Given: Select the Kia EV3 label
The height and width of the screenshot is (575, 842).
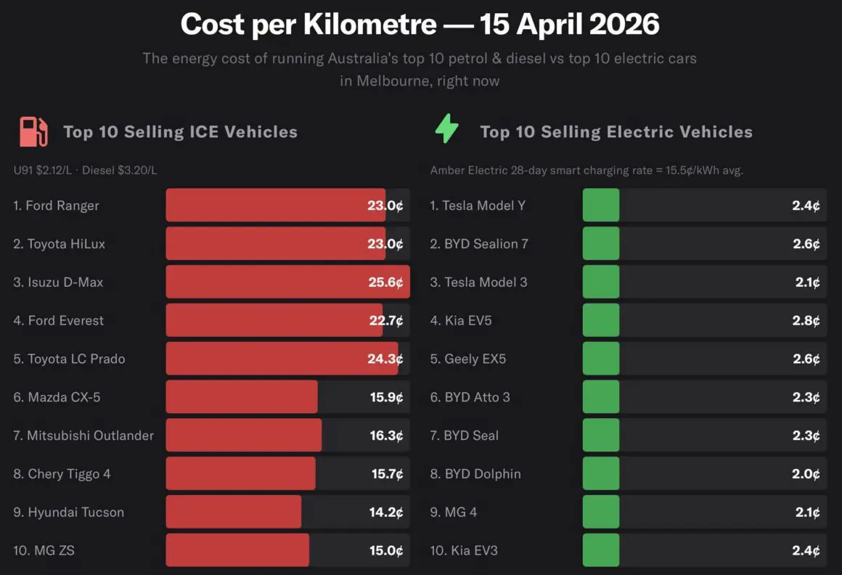Looking at the screenshot, I should tap(464, 550).
